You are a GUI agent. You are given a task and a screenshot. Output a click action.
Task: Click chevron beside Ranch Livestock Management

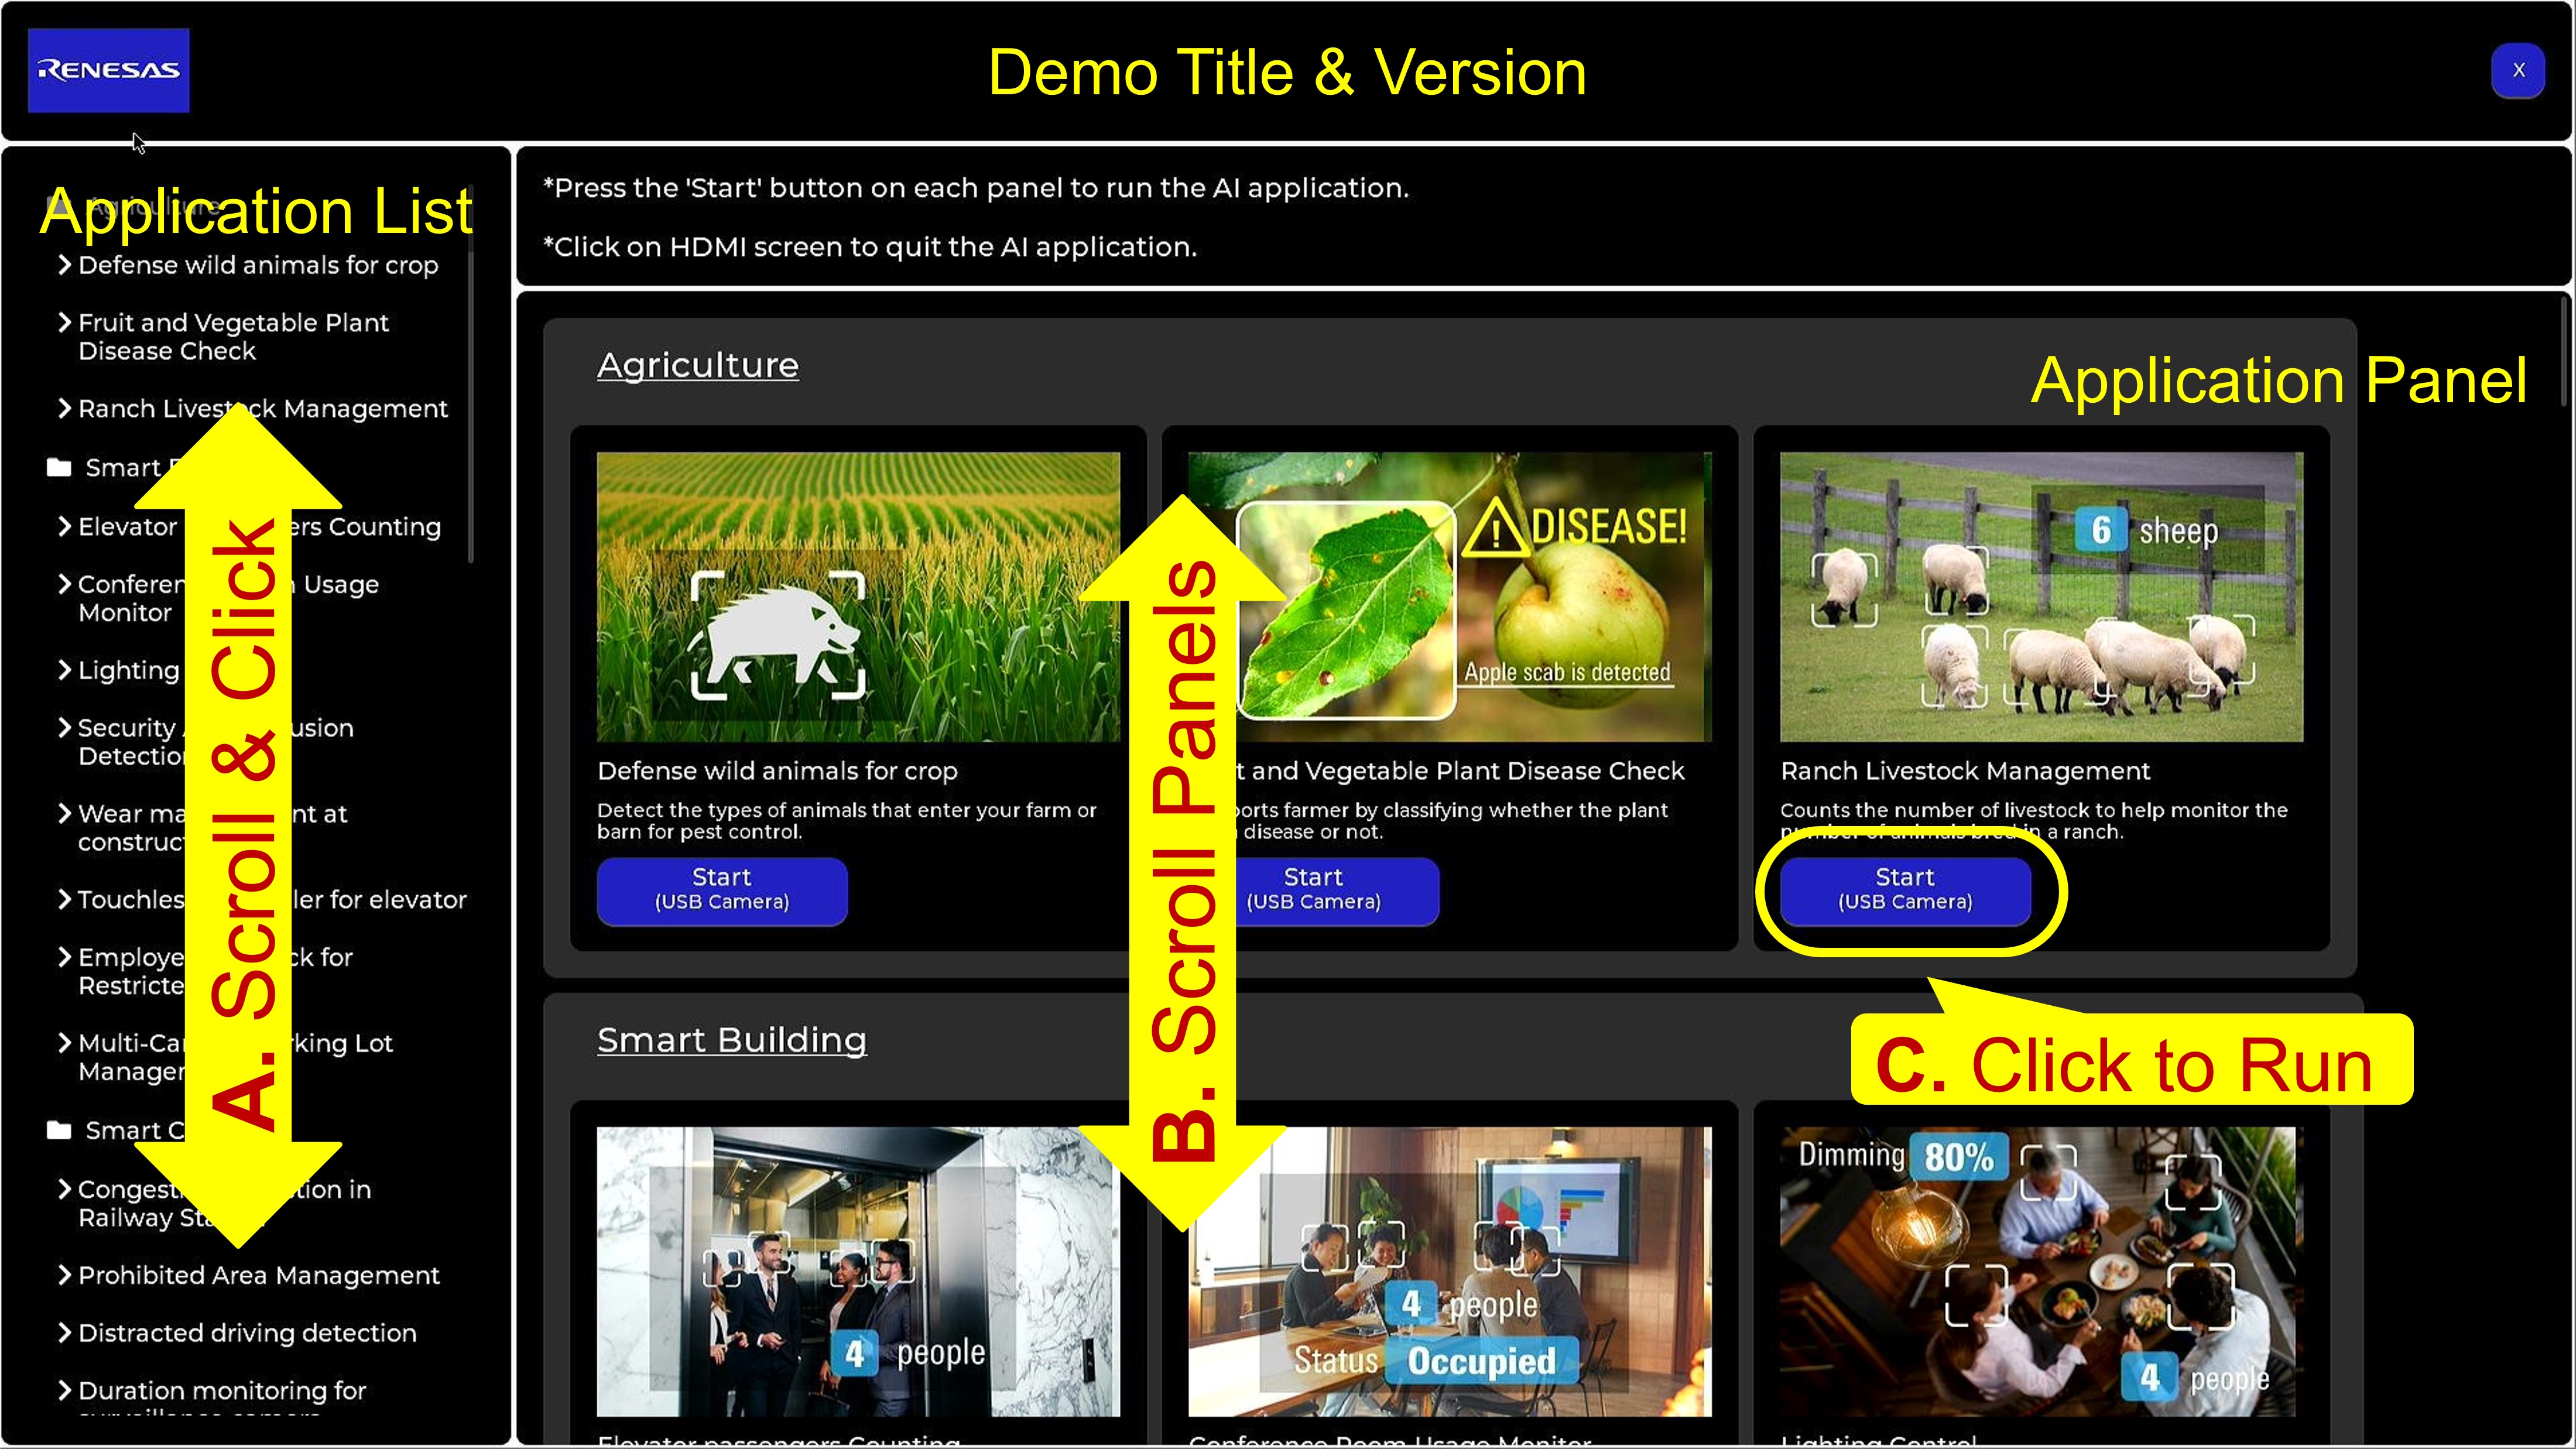tap(64, 408)
